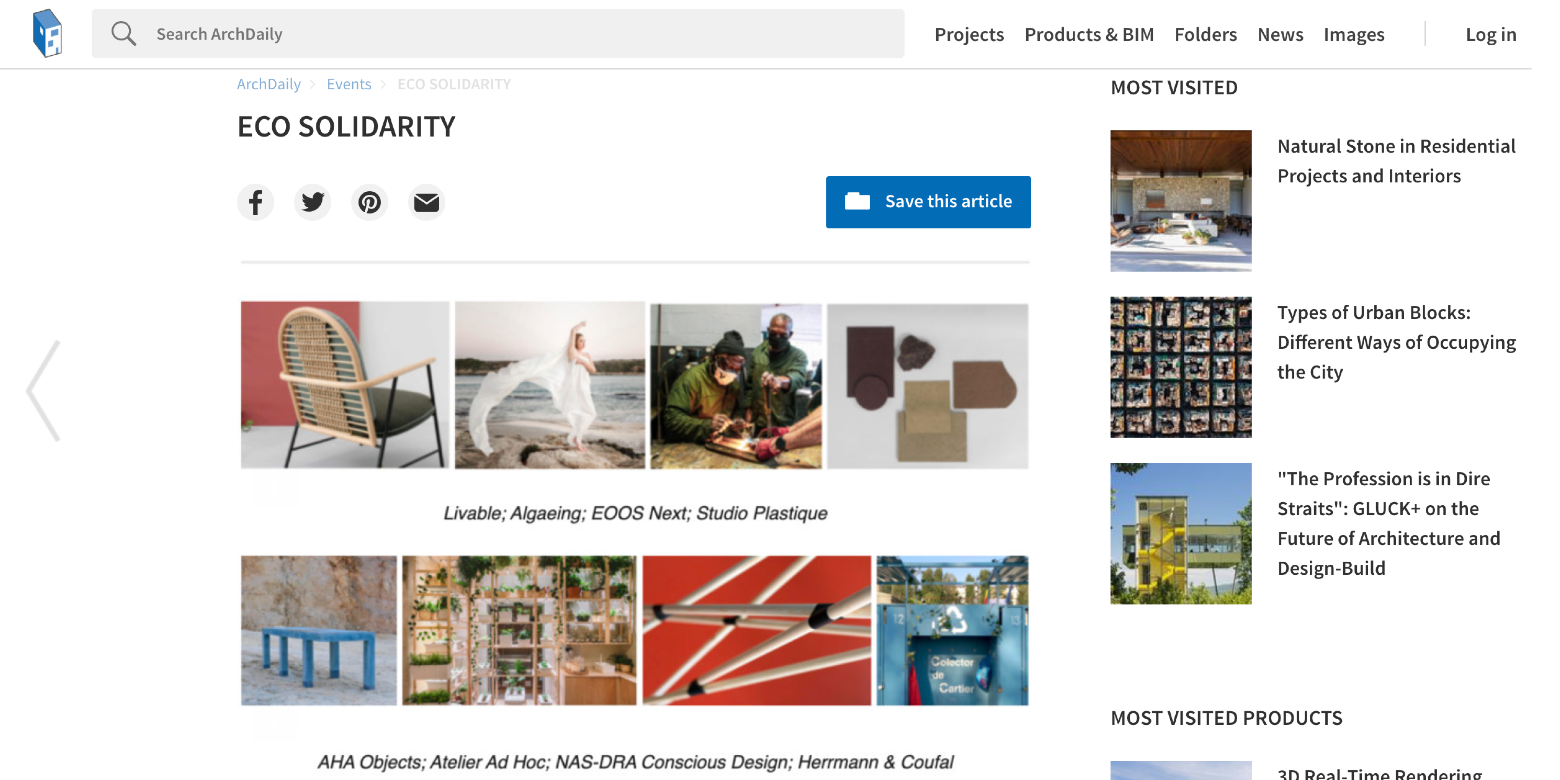Click the ArchDaily blue house logo
The height and width of the screenshot is (780, 1560).
tap(47, 33)
